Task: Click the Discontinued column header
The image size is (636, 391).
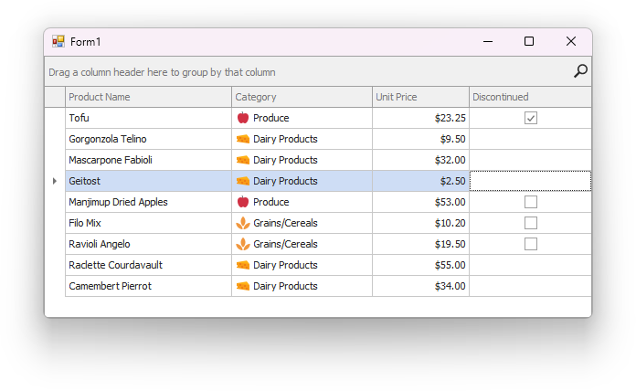Action: coord(530,97)
